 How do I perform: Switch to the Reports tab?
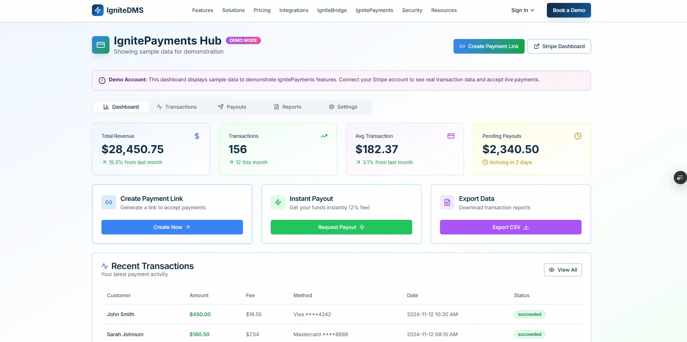click(x=288, y=107)
